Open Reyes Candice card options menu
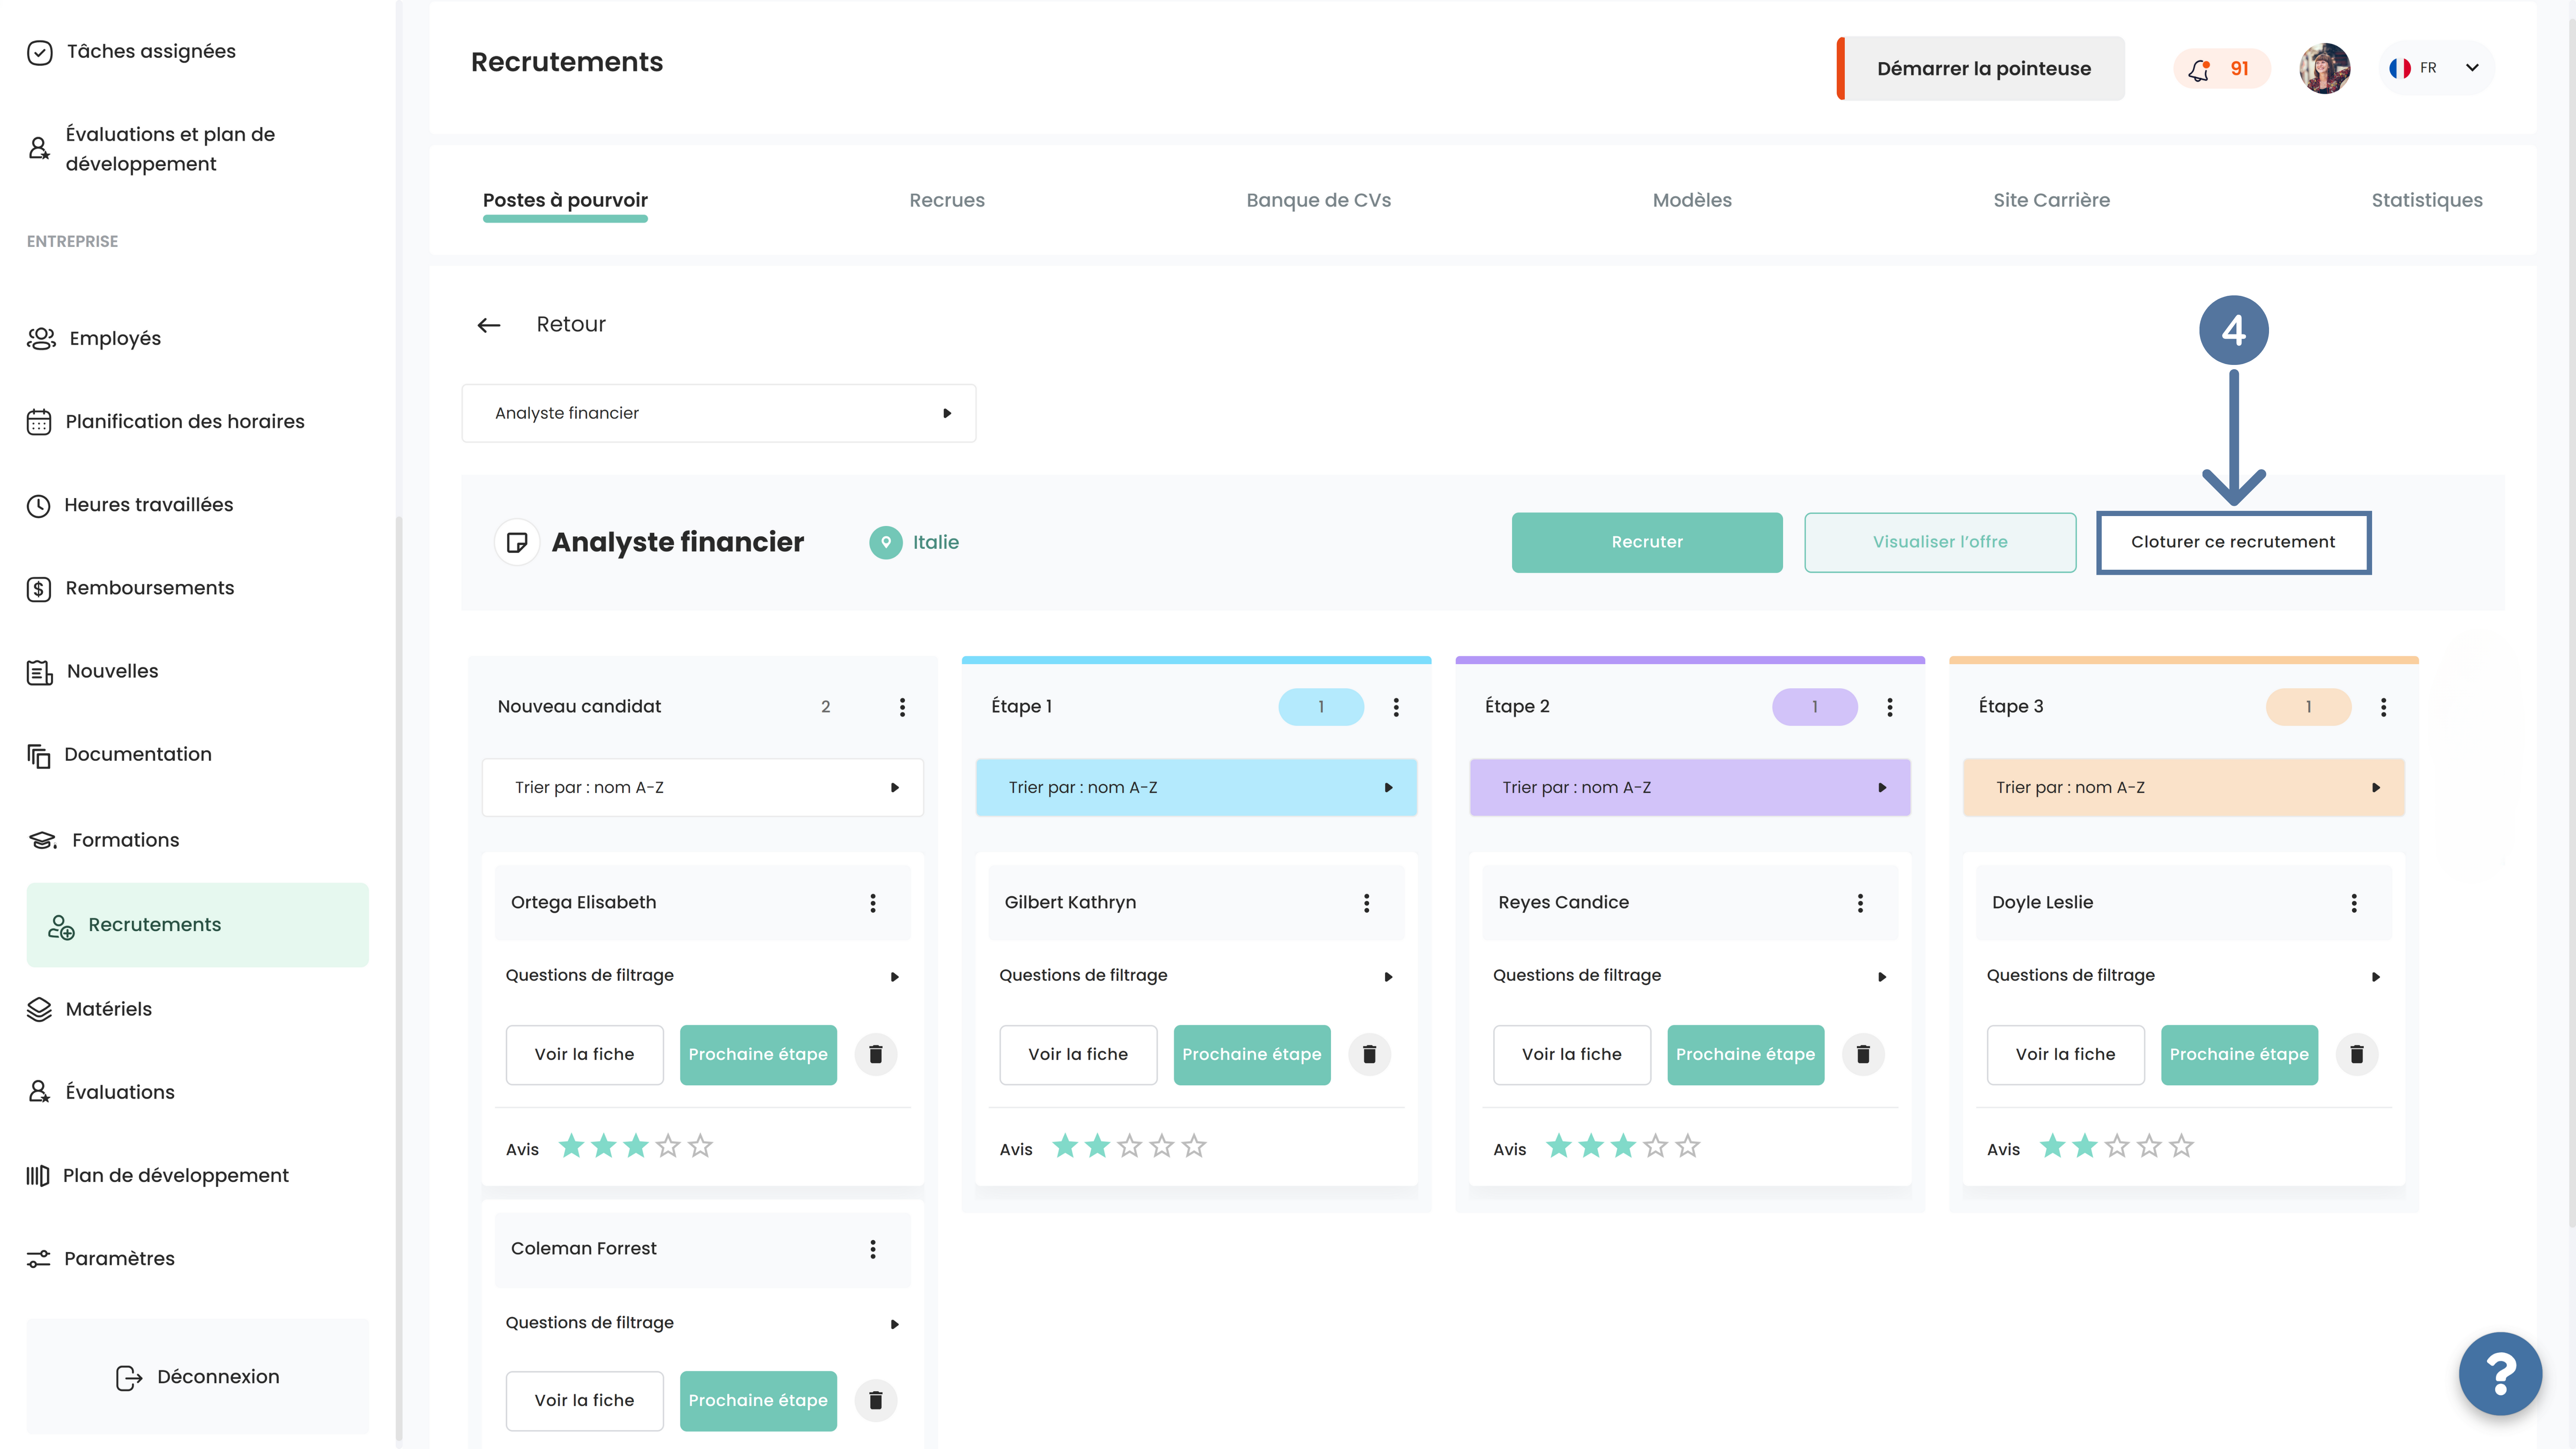This screenshot has width=2576, height=1449. (x=1860, y=903)
